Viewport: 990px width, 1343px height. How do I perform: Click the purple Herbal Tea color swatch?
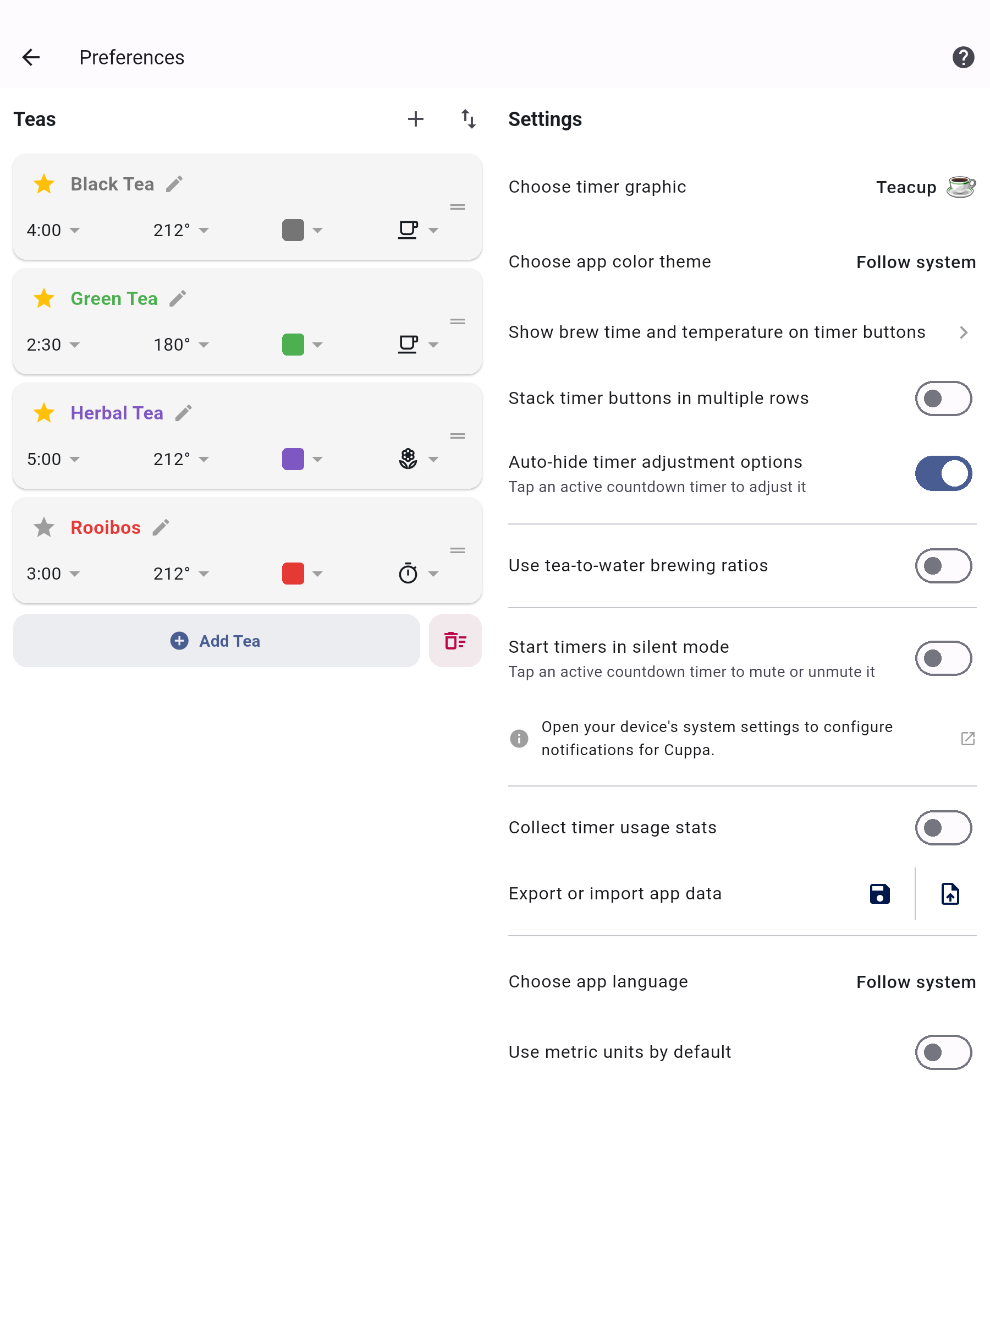click(x=293, y=459)
